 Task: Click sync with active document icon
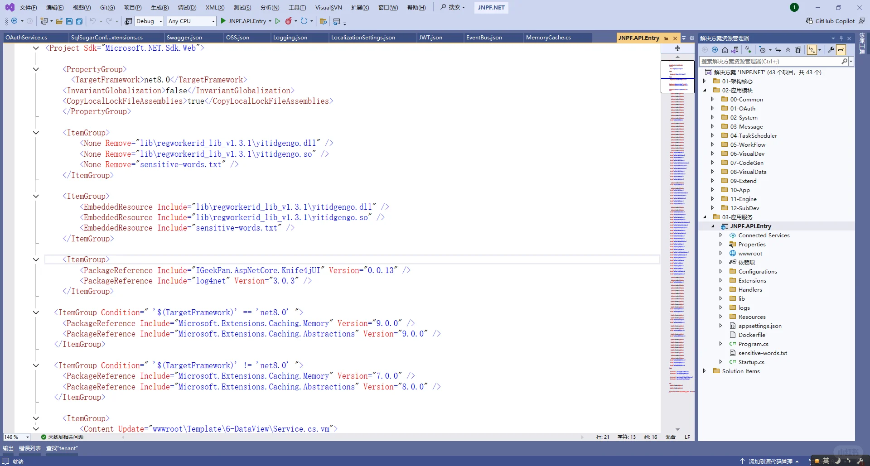click(778, 50)
